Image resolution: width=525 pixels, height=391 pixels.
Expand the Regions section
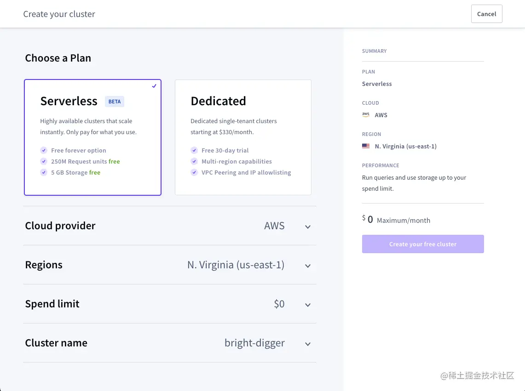(307, 265)
